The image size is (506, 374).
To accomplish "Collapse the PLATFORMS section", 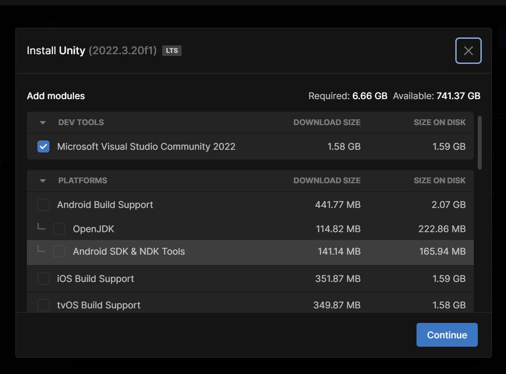I will pyautogui.click(x=43, y=181).
